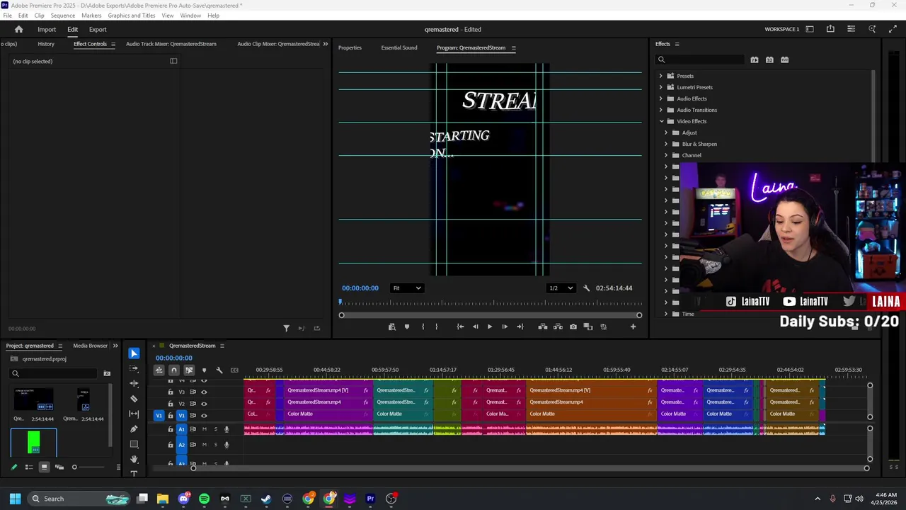Show the overflow panels in the Effect Controls group
This screenshot has width=906, height=510.
(x=326, y=44)
